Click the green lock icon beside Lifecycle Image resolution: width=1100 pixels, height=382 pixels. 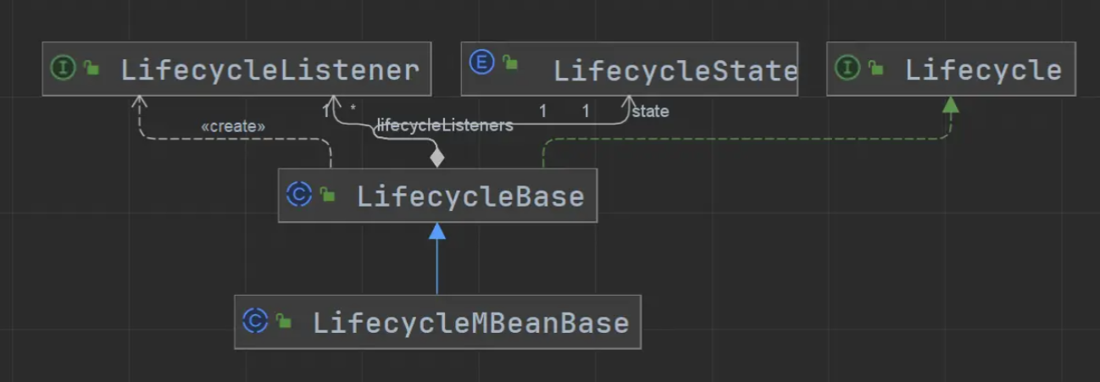pyautogui.click(x=875, y=69)
